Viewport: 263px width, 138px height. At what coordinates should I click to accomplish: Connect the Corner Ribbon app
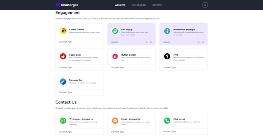point(65,42)
